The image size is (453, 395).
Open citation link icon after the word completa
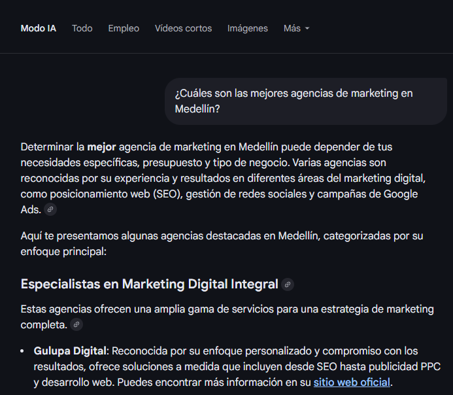point(77,324)
